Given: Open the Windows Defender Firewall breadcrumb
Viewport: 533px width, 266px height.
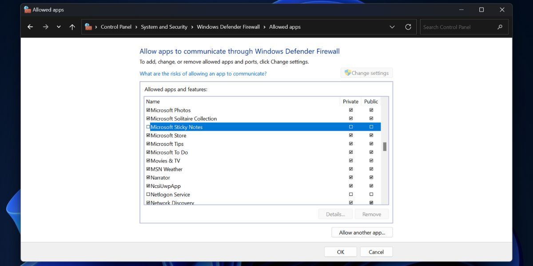Looking at the screenshot, I should click(228, 27).
